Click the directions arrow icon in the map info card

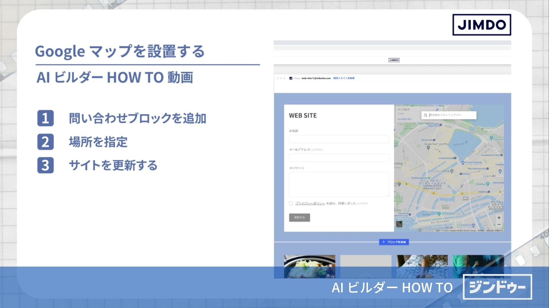(437, 110)
